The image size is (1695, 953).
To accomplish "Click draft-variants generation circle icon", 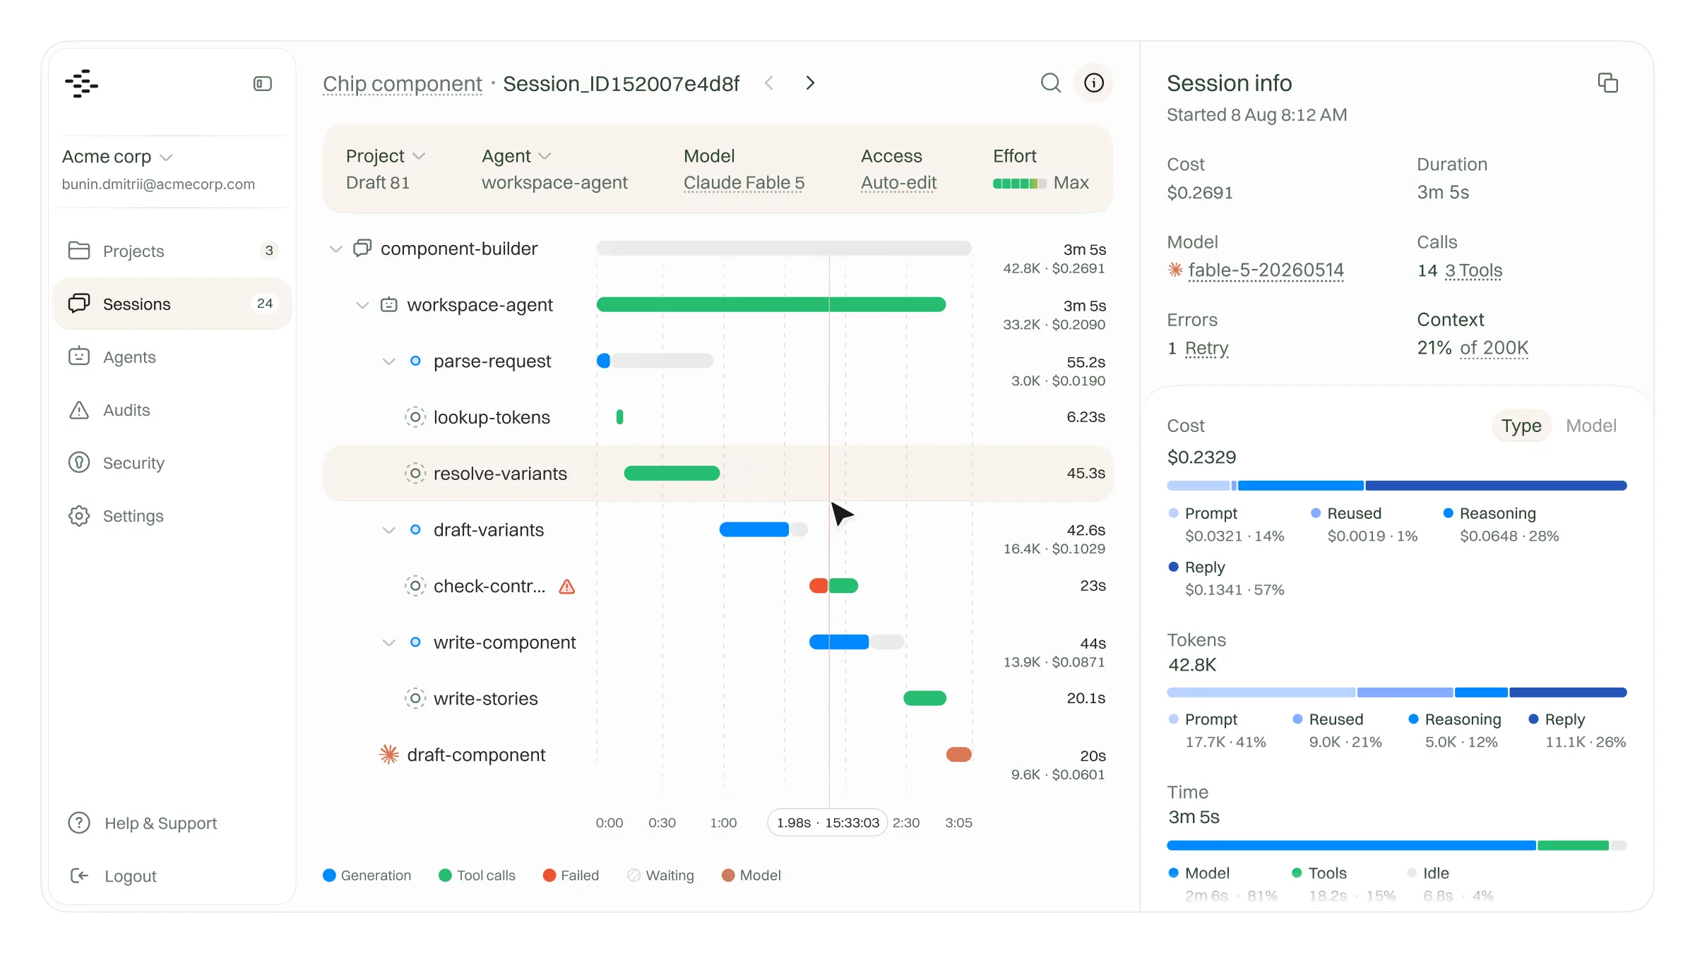I will pyautogui.click(x=416, y=529).
